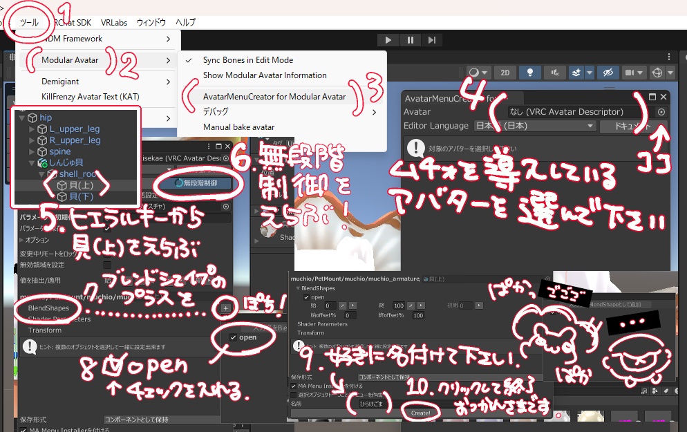Expand spine in the hierarchy
687x432 pixels.
(32, 151)
